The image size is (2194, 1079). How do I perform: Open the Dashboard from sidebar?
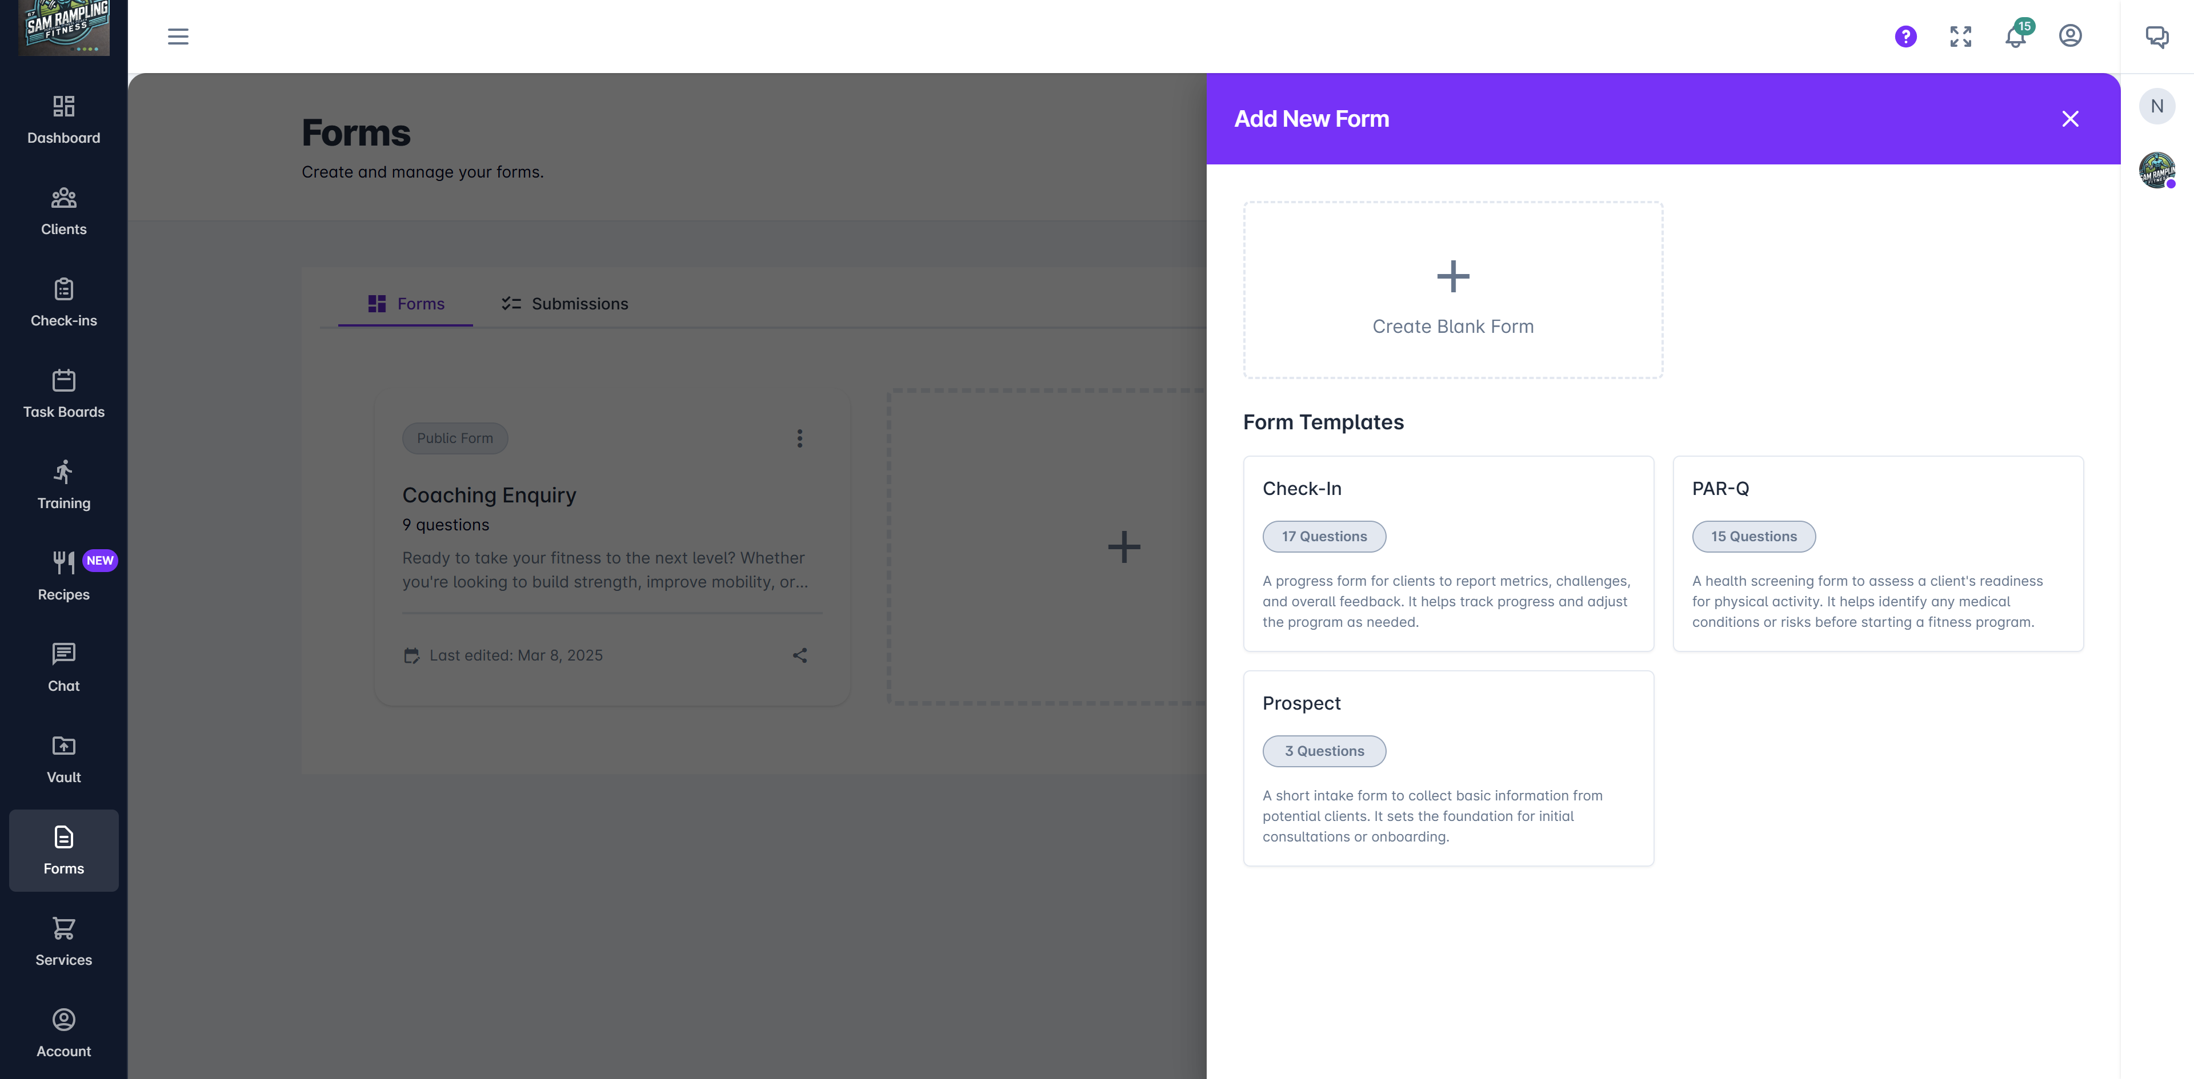tap(64, 120)
